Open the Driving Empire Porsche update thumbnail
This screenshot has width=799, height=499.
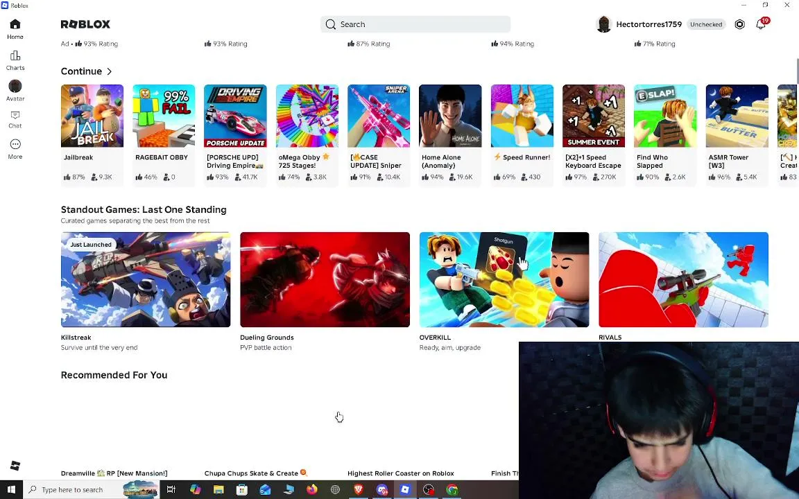235,116
